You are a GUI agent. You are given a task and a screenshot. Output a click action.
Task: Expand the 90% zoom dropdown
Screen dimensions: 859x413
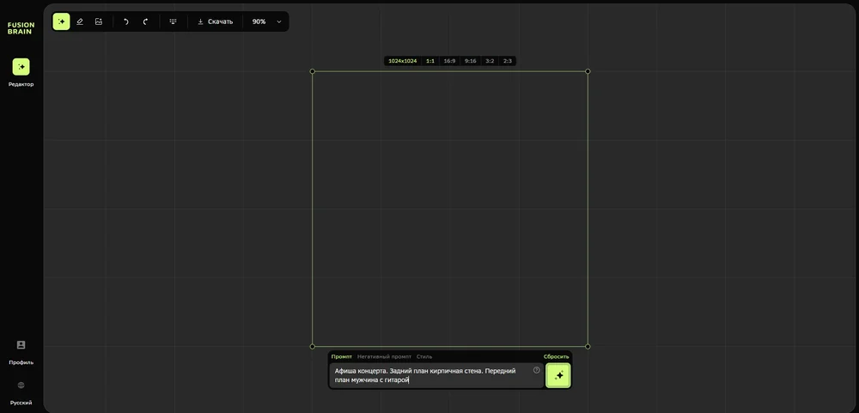click(278, 21)
